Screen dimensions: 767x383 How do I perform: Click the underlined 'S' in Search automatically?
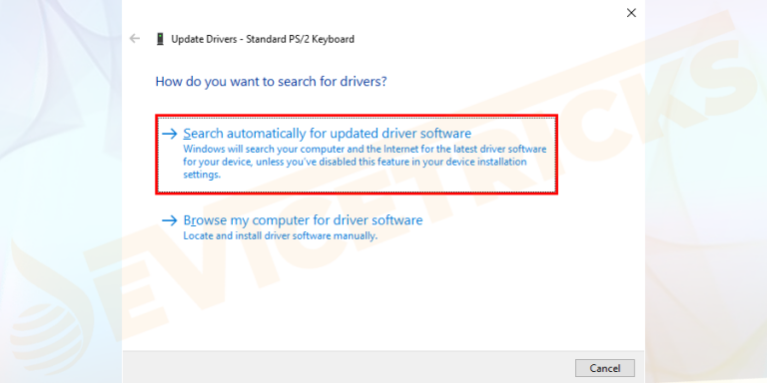[187, 133]
